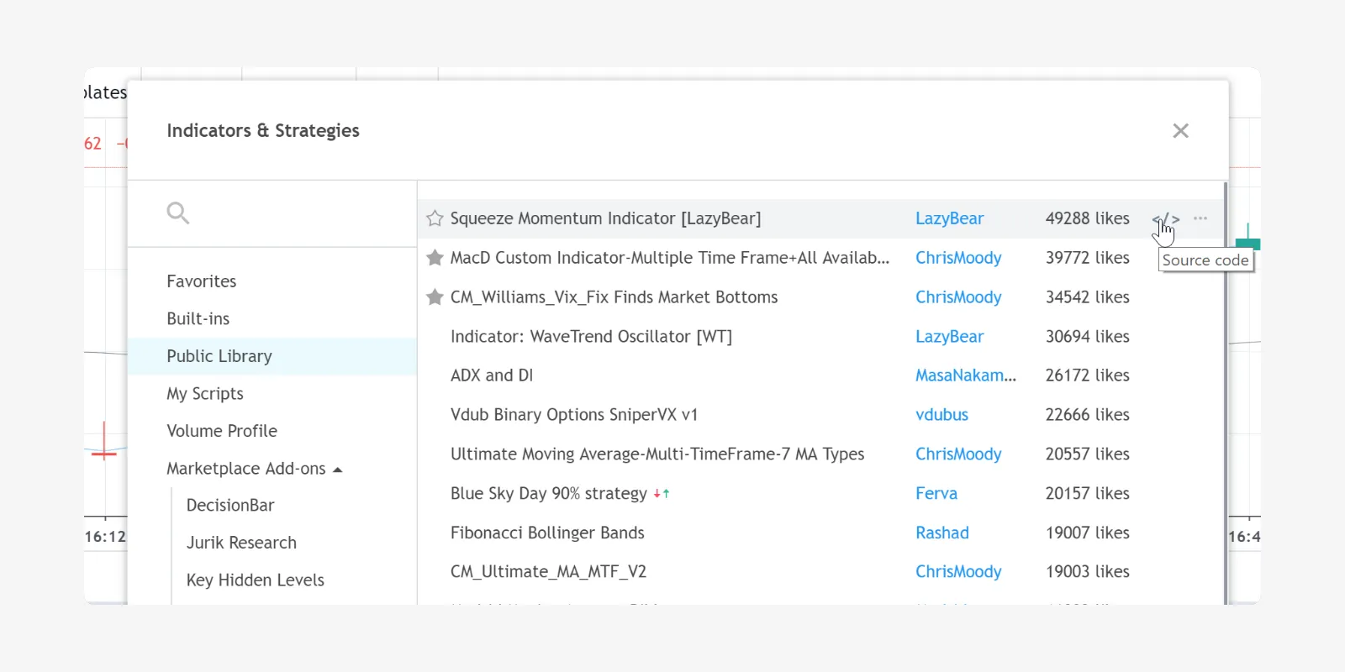The image size is (1345, 672).
Task: Add the ADX and DI indicator
Action: point(492,375)
